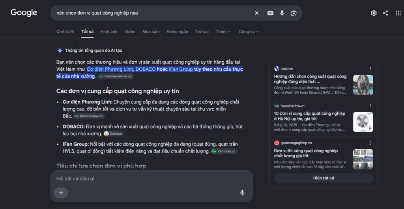Clear the search query with X icon
Viewport: 404px width, 209px height.
[256, 13]
